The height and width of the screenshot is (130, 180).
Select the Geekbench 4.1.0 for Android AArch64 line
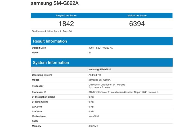point(52,31)
